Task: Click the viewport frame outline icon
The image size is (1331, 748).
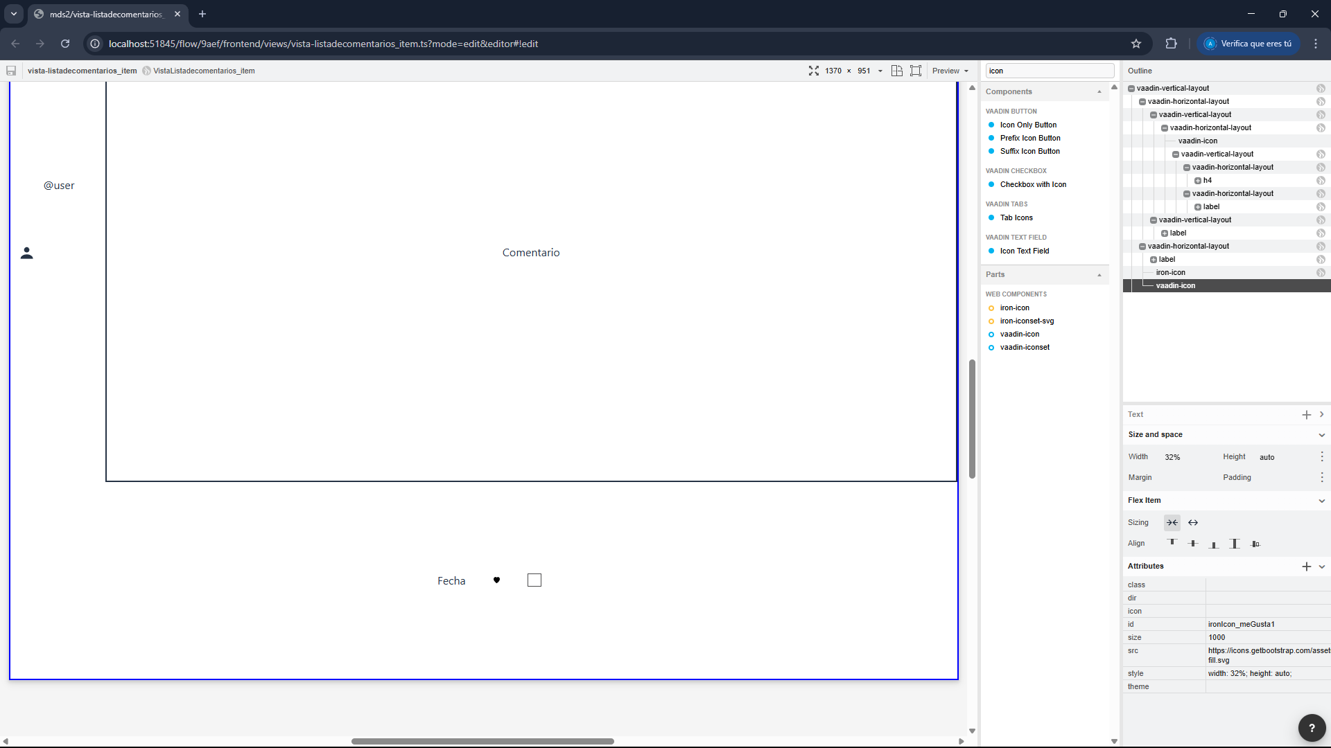Action: click(916, 71)
